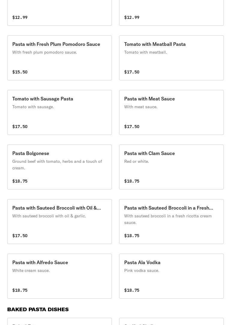
Task: Open Pasta with Alfredo Sauce item
Action: point(59,276)
